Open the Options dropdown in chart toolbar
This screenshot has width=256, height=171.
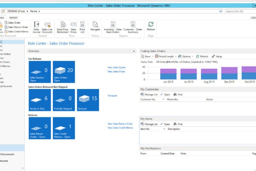coord(186,56)
